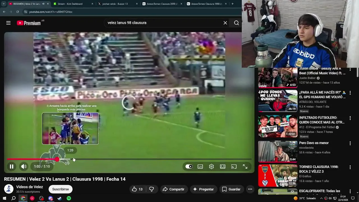The width and height of the screenshot is (359, 202).
Task: Go to YouTube Premium home logo
Action: [29, 23]
